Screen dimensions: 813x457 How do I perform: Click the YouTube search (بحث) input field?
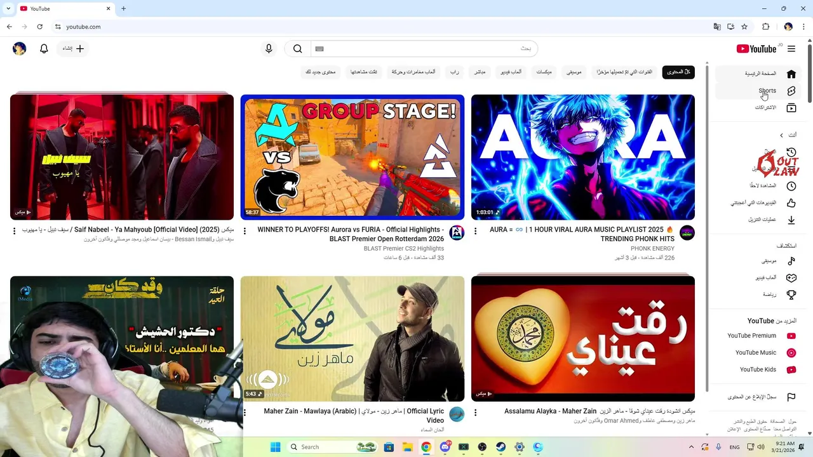[x=424, y=49]
